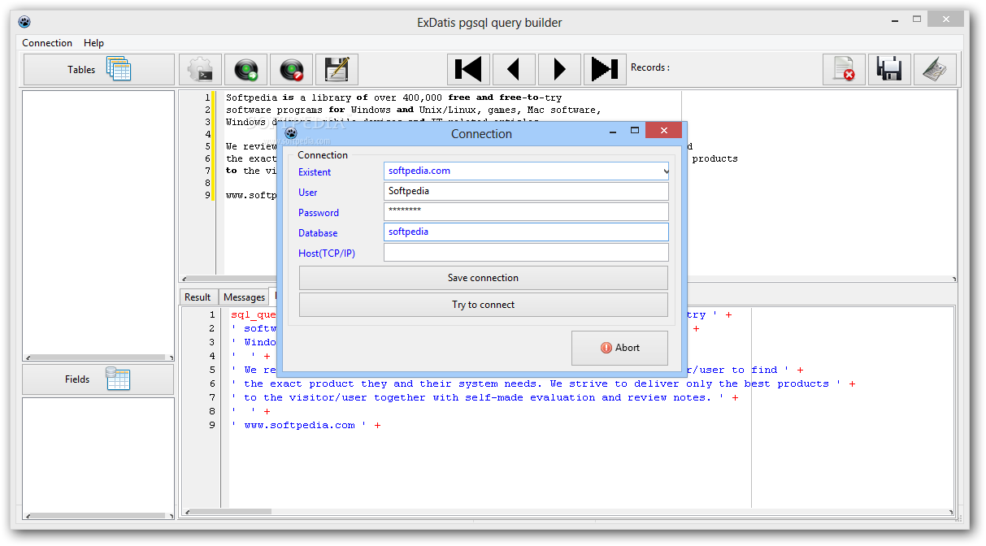Maximize the Connection dialog
This screenshot has width=986, height=546.
(x=635, y=131)
